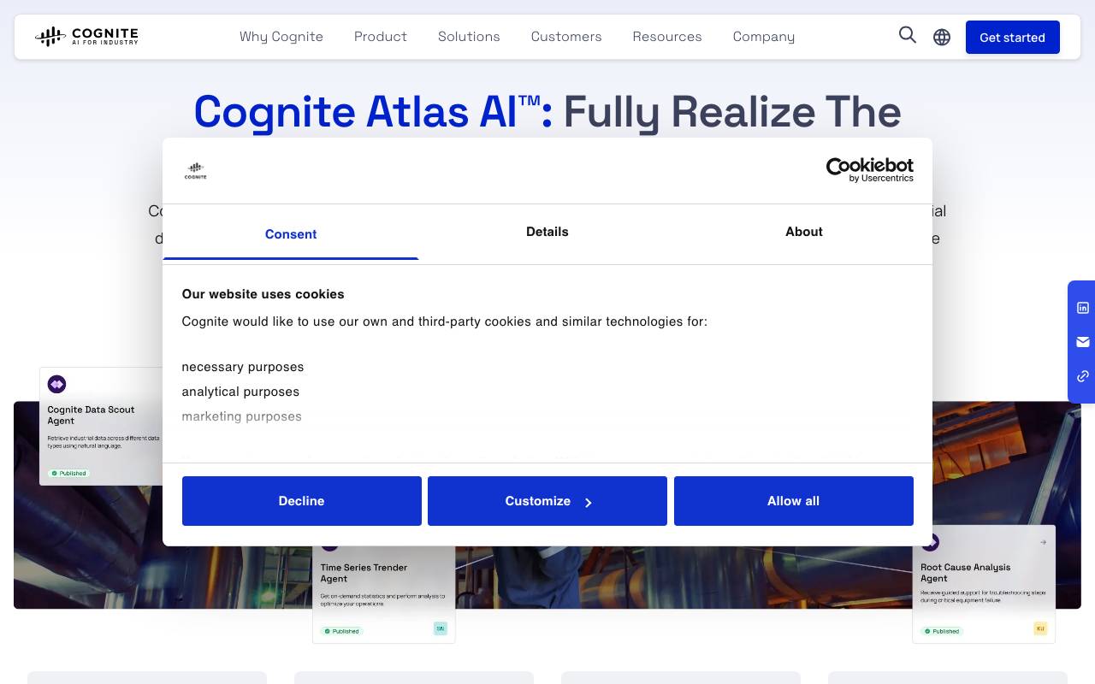
Task: Share page via LinkedIn icon
Action: pos(1083,308)
